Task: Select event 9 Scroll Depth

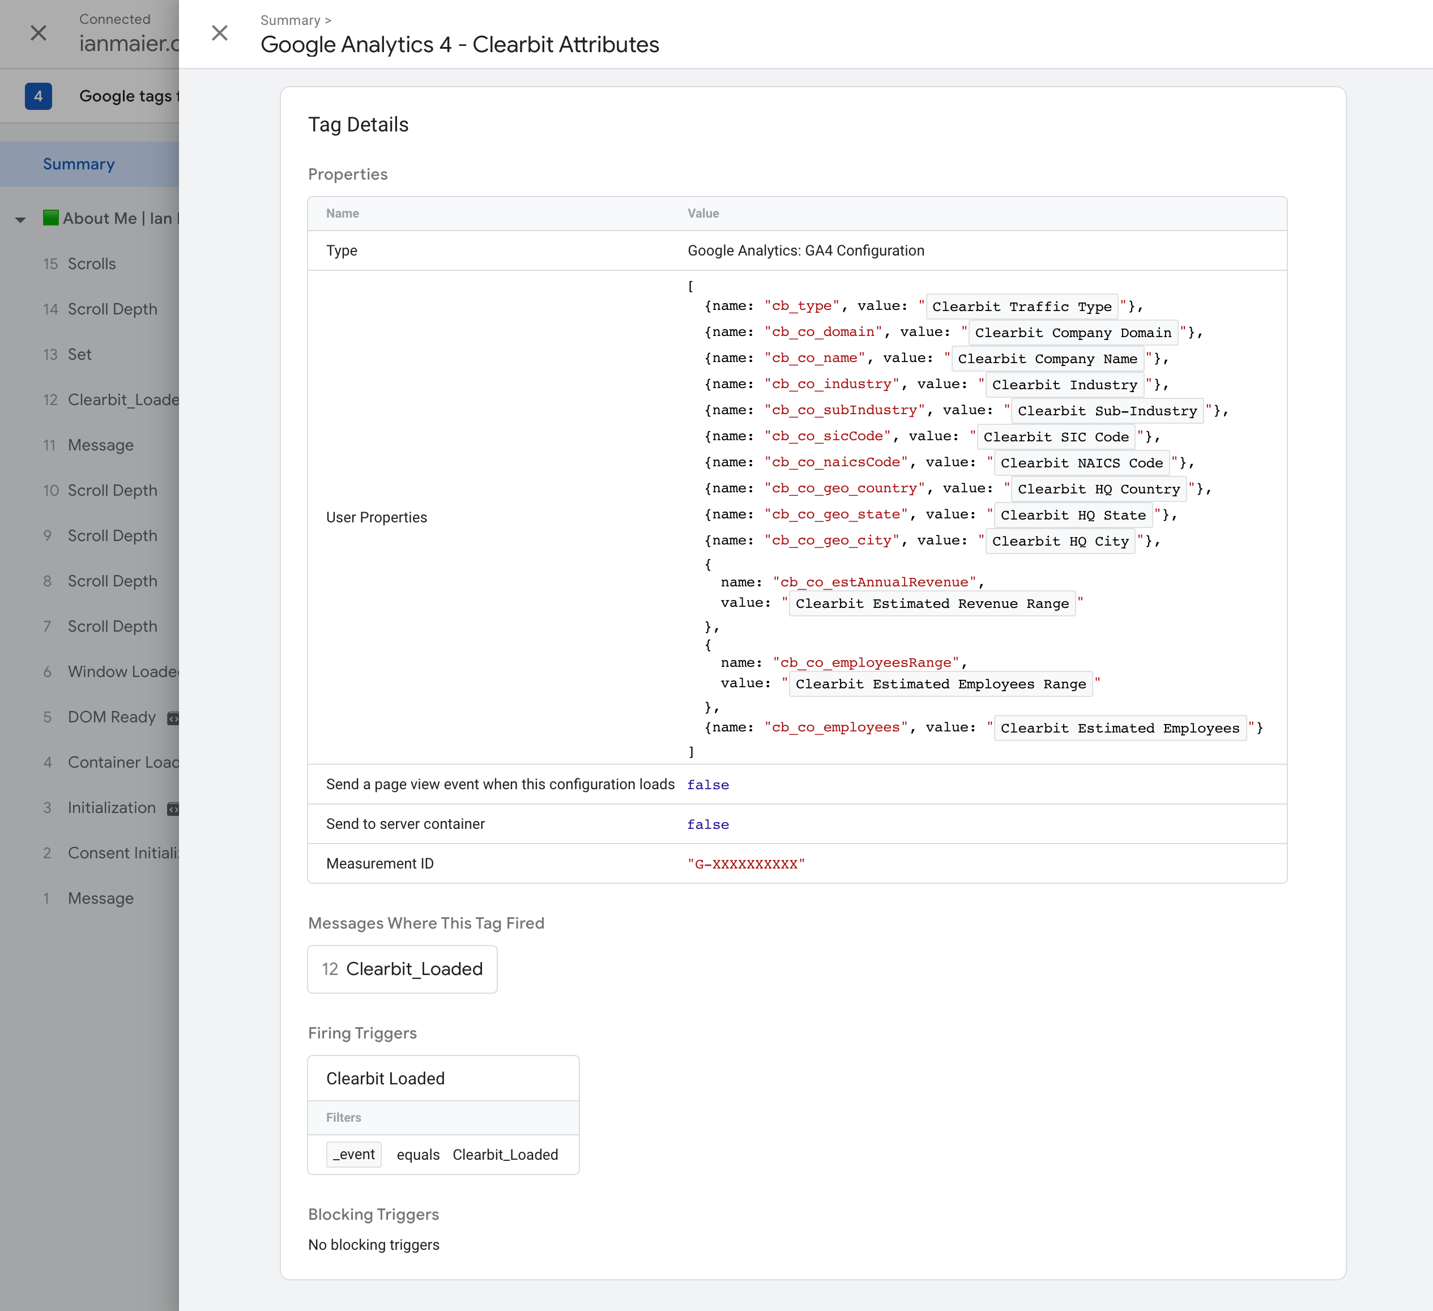Action: [x=89, y=536]
